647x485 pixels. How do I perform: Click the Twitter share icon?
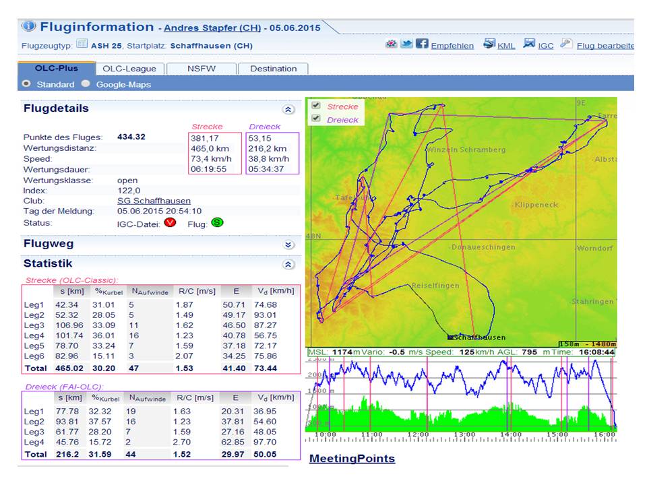pos(406,44)
